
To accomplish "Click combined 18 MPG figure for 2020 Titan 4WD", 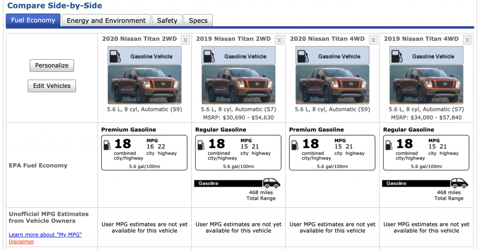I will 311,144.
